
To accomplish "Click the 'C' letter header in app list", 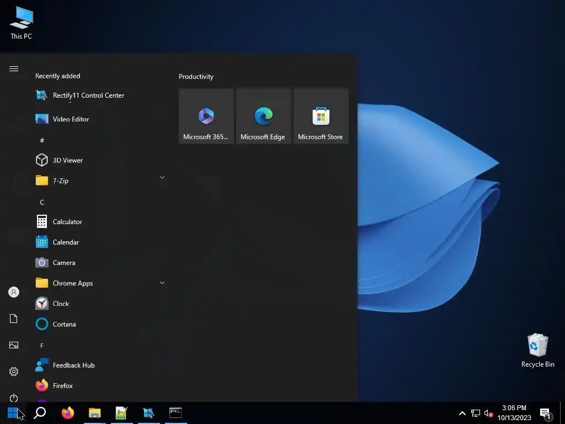I will pyautogui.click(x=42, y=202).
